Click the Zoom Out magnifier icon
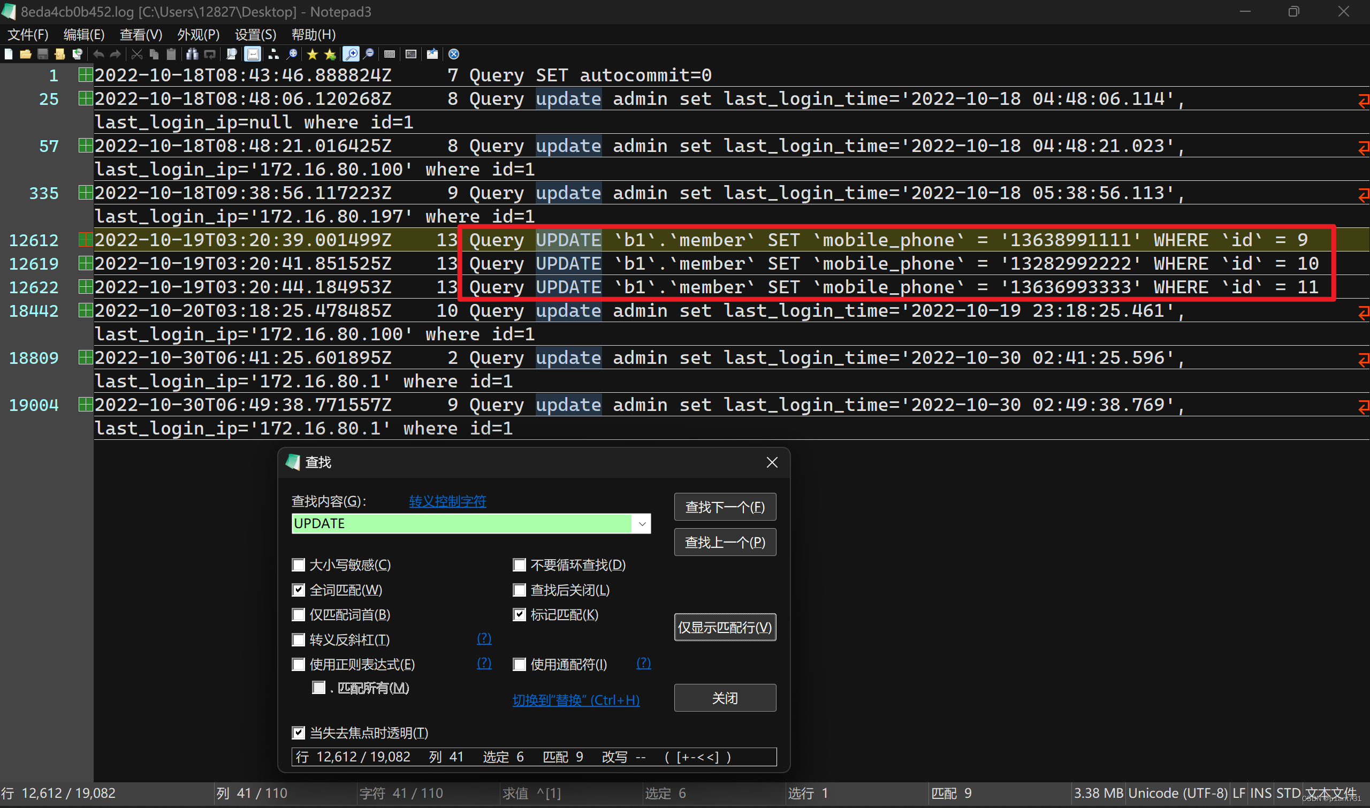Screen dimensions: 1370x808 point(369,54)
